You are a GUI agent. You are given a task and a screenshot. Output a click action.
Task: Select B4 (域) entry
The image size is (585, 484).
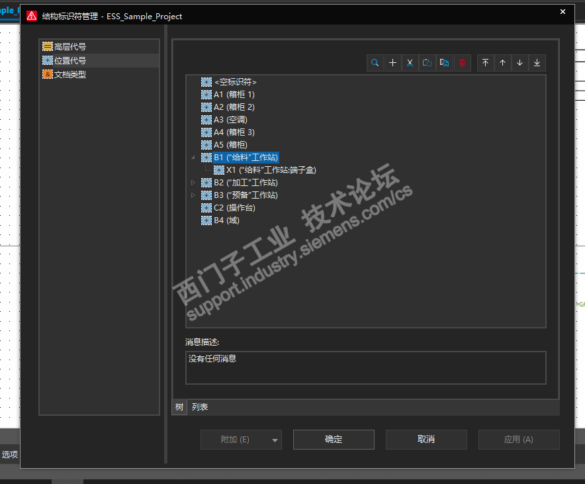coord(226,220)
